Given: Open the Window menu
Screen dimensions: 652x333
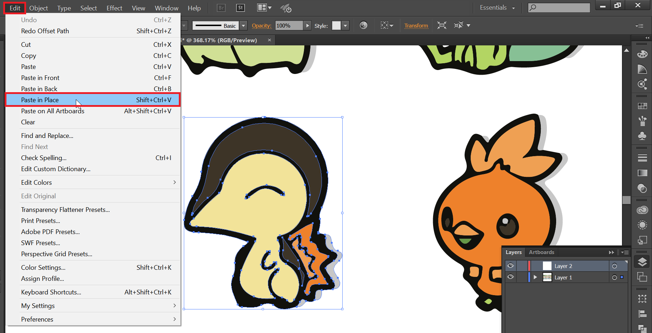Looking at the screenshot, I should [167, 8].
